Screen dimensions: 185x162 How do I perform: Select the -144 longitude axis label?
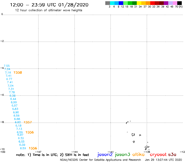click(x=74, y=152)
